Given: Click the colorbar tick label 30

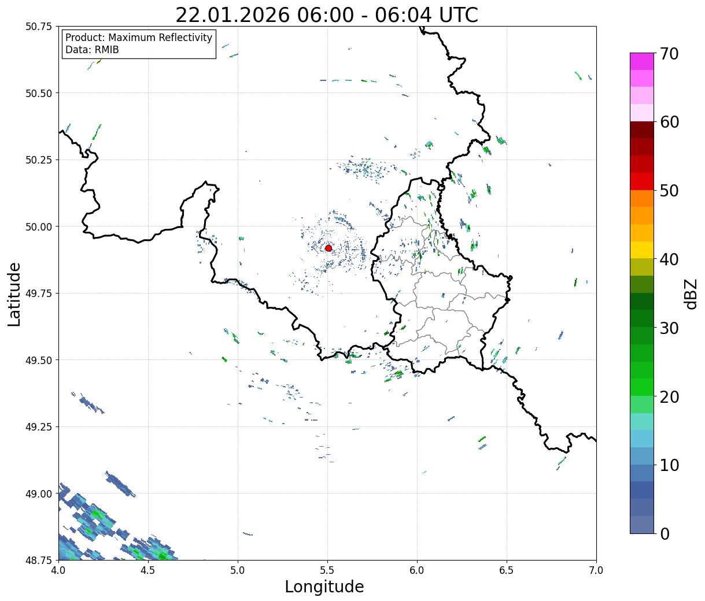Looking at the screenshot, I should [x=669, y=328].
